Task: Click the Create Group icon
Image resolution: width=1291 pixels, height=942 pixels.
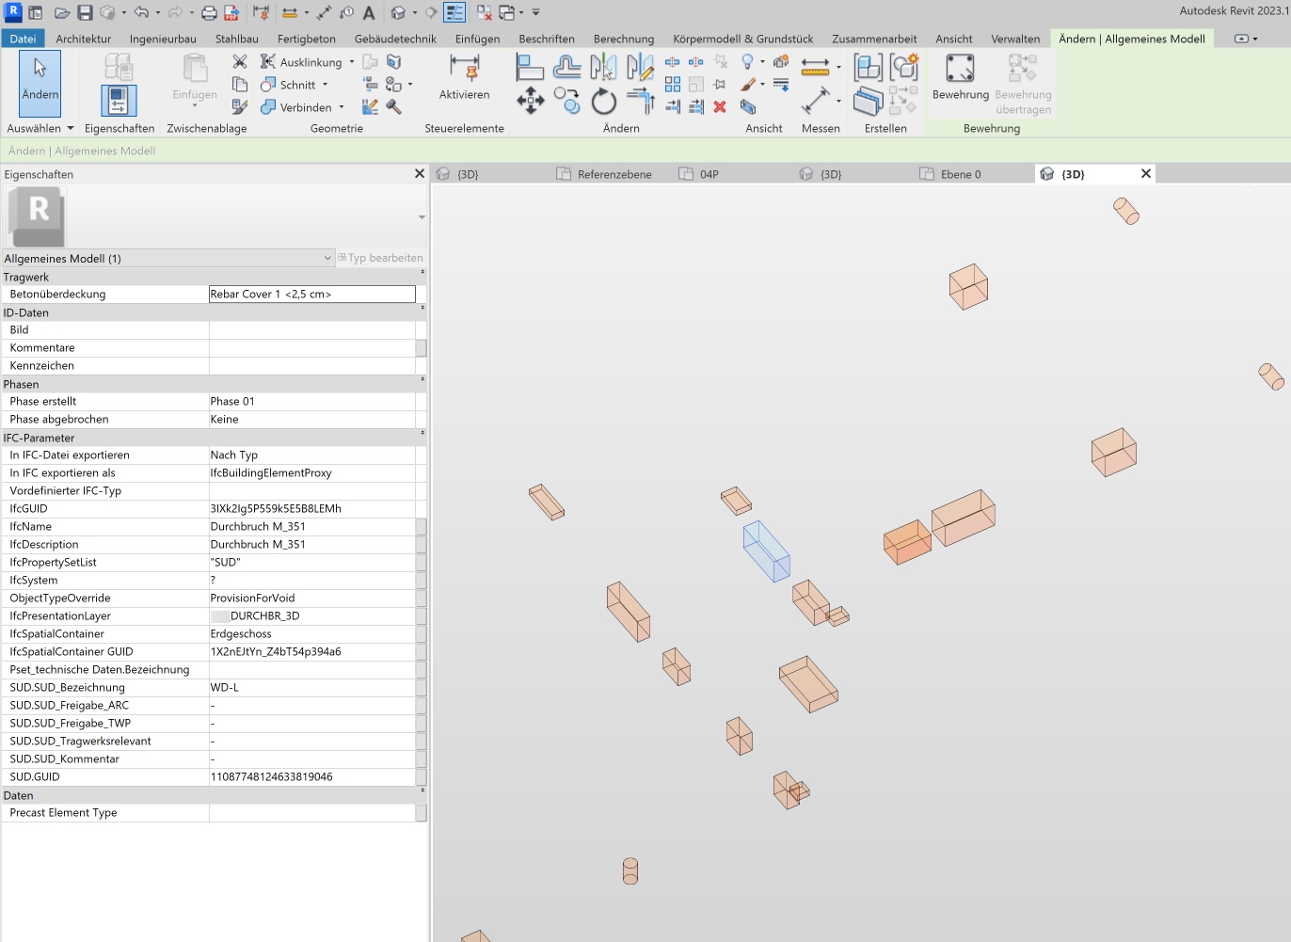Action: tap(903, 68)
